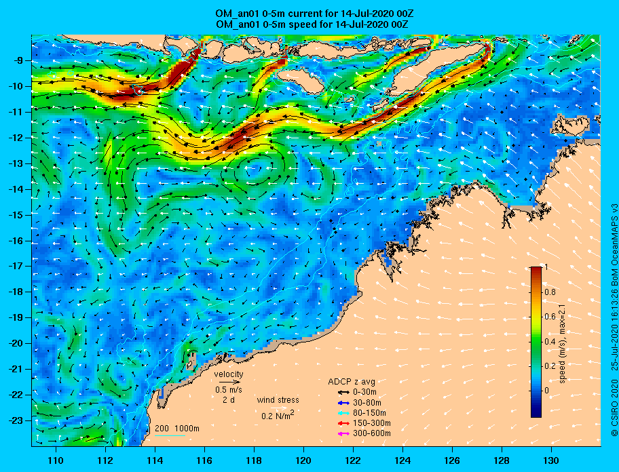The image size is (619, 472).
Task: Click the '0-30m' legend label
Action: coord(364,393)
